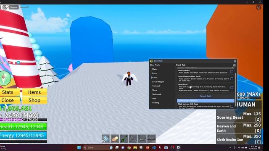The image size is (269, 151).
Task: Click the Sixth Realm Gun [C] skill
Action: pos(239,139)
